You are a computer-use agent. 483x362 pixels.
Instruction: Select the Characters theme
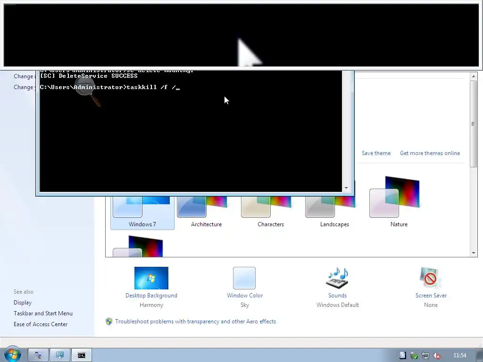[270, 213]
